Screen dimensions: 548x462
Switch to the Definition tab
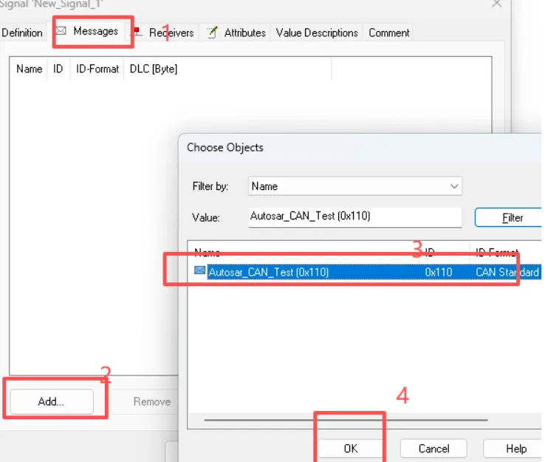[22, 33]
